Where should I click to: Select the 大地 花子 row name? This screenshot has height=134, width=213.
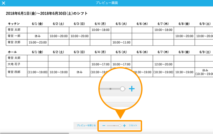tap(14, 64)
